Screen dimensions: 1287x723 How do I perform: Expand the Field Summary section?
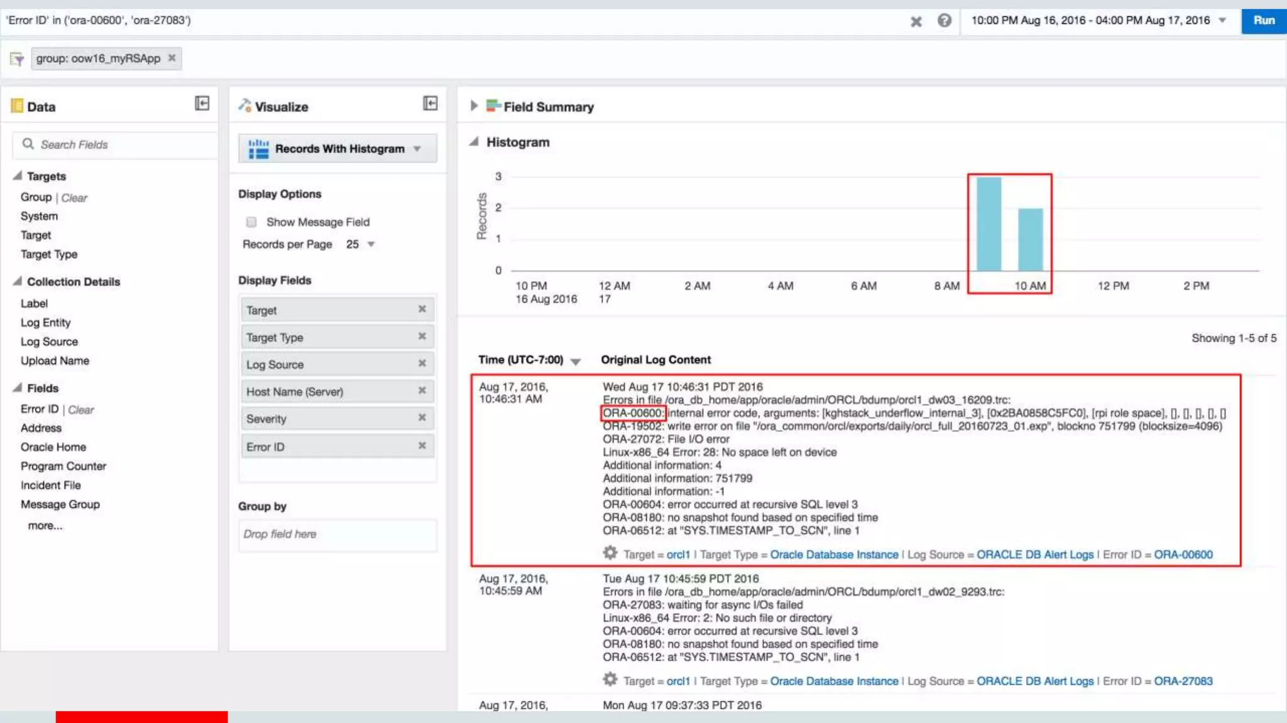474,106
